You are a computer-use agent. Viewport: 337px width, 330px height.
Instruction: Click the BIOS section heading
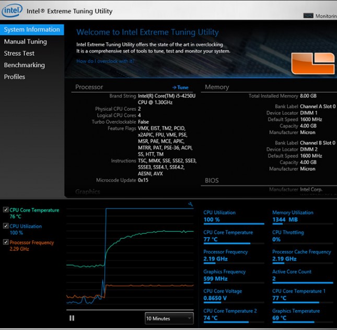click(x=212, y=181)
